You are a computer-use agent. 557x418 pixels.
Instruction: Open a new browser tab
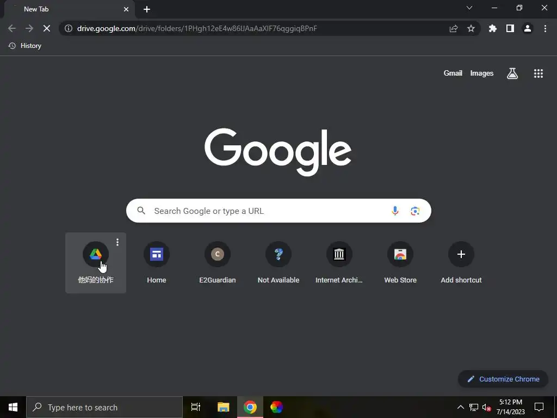point(147,9)
